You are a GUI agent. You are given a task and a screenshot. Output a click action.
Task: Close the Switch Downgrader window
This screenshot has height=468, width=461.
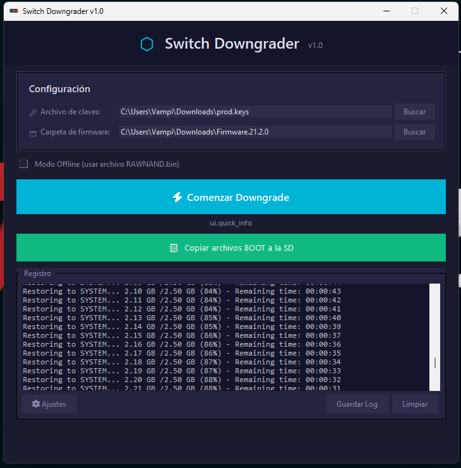(444, 11)
